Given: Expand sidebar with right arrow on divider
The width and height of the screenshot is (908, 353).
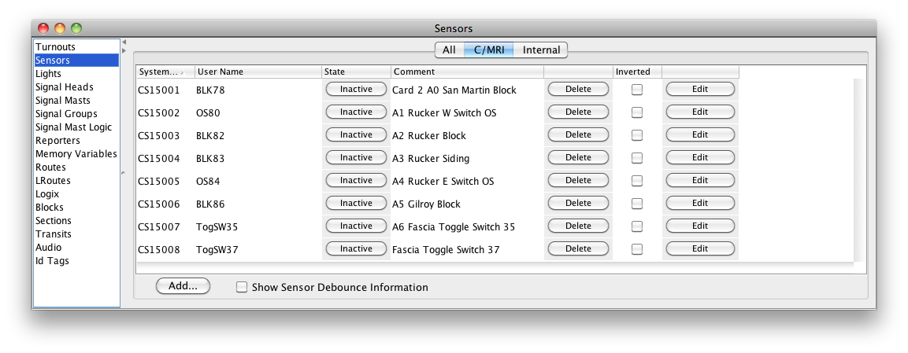Looking at the screenshot, I should point(124,50).
